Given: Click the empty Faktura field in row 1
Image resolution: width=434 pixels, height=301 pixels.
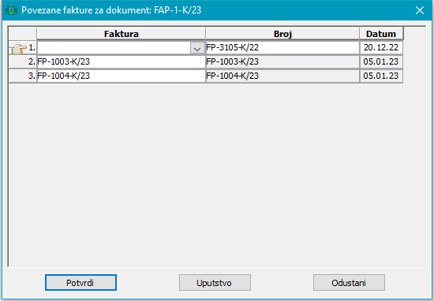Looking at the screenshot, I should pyautogui.click(x=114, y=48).
